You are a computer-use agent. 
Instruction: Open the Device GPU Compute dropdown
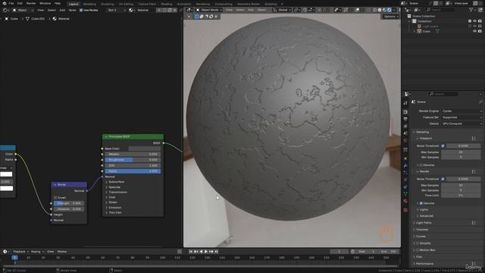click(462, 124)
